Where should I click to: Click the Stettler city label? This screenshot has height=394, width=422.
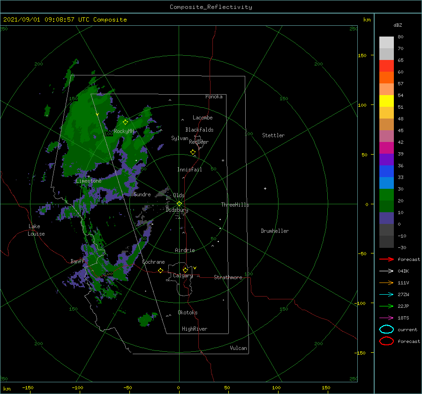pyautogui.click(x=273, y=135)
